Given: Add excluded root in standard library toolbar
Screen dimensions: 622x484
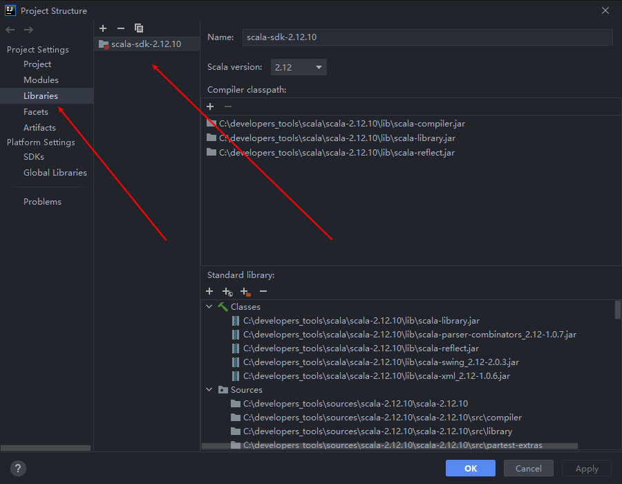Looking at the screenshot, I should [x=245, y=292].
